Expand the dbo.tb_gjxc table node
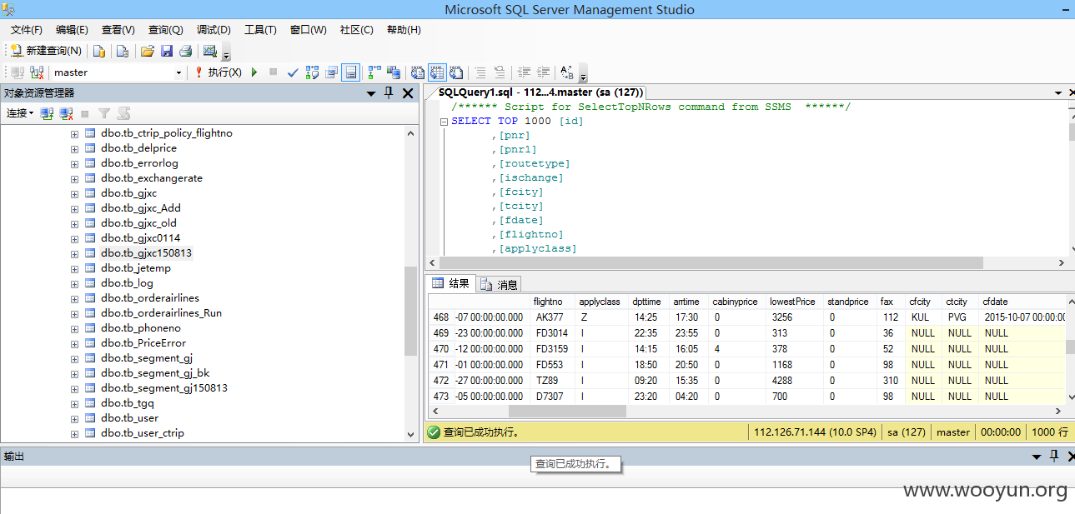 74,193
